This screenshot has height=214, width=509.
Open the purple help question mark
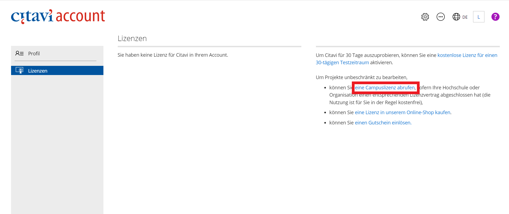(x=495, y=17)
